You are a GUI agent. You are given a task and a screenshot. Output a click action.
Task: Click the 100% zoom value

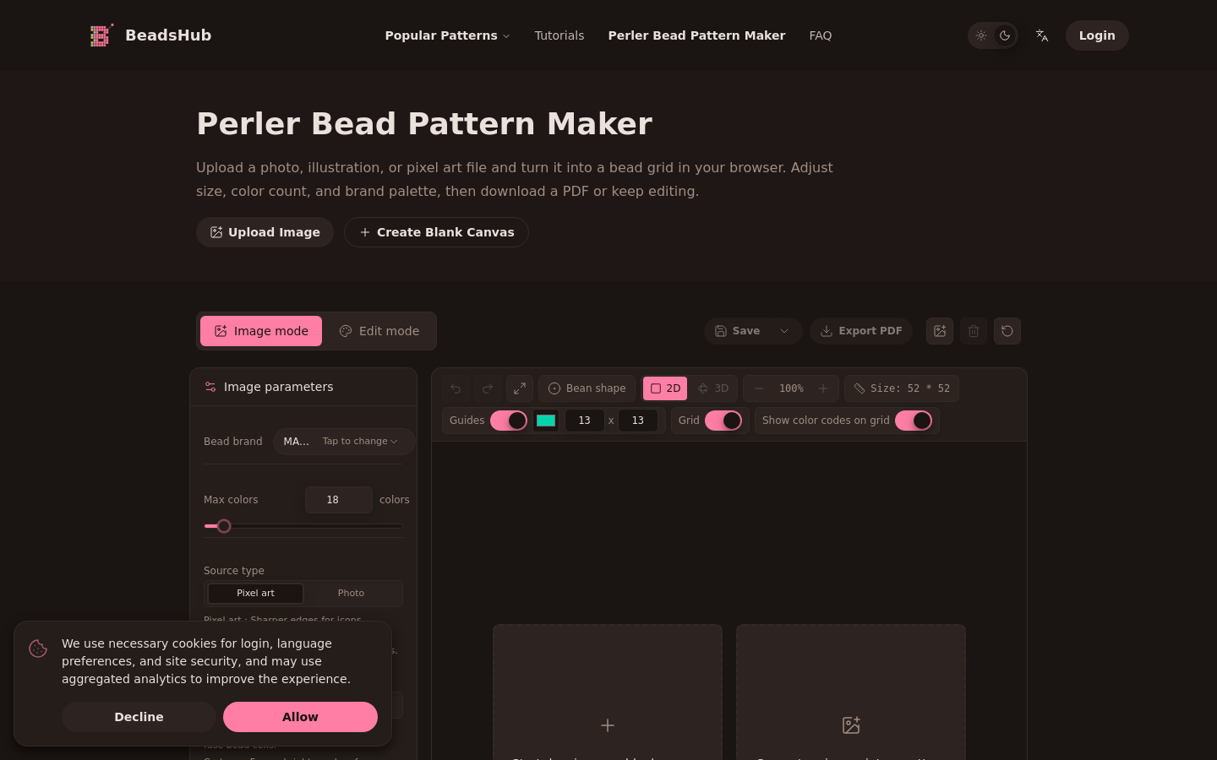(x=791, y=388)
